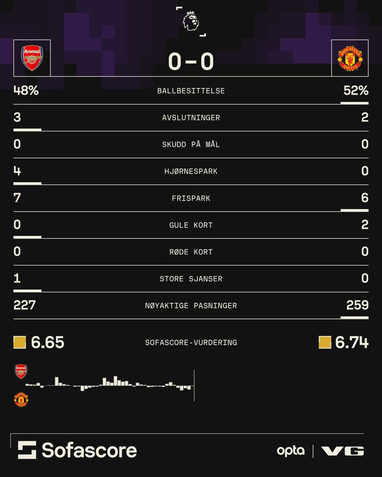The image size is (382, 477).
Task: Click the large Arsenal crest beside the score
Action: 32,58
